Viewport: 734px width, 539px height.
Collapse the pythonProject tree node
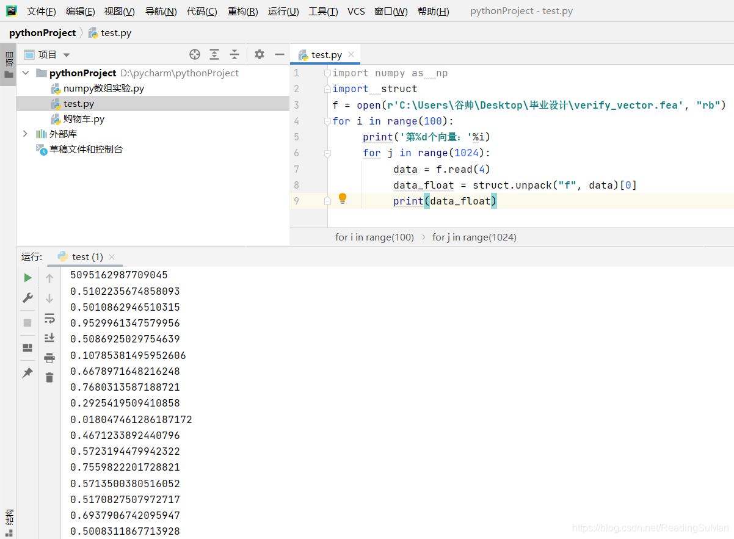(26, 73)
